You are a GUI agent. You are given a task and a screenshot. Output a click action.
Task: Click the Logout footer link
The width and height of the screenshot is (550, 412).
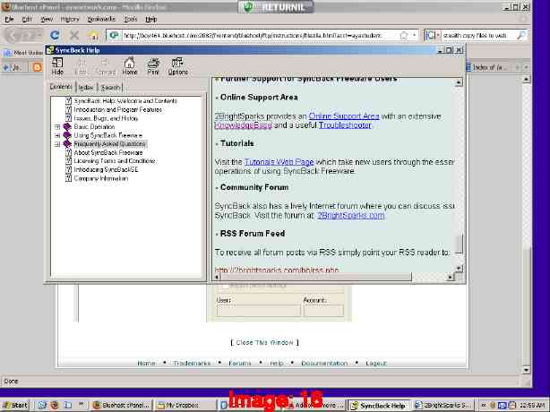376,364
